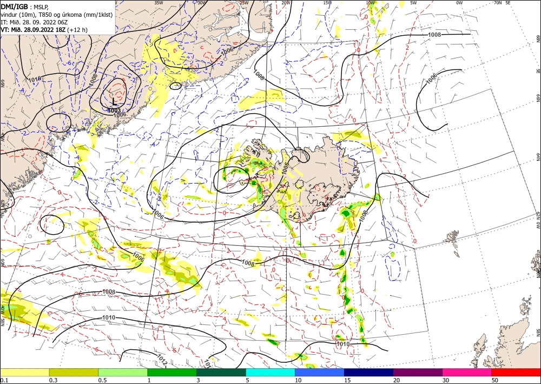
Task: Choose the navy 15–20 legend swatch
Action: pos(369,372)
